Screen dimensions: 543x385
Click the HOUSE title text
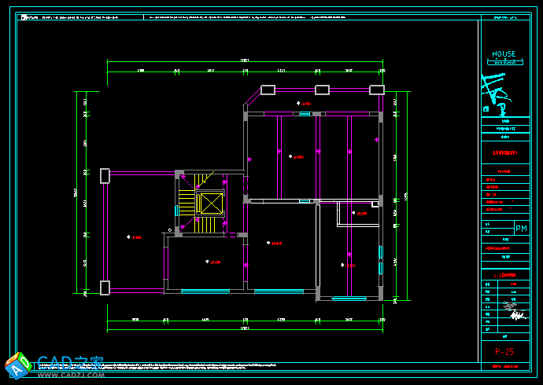tap(504, 54)
